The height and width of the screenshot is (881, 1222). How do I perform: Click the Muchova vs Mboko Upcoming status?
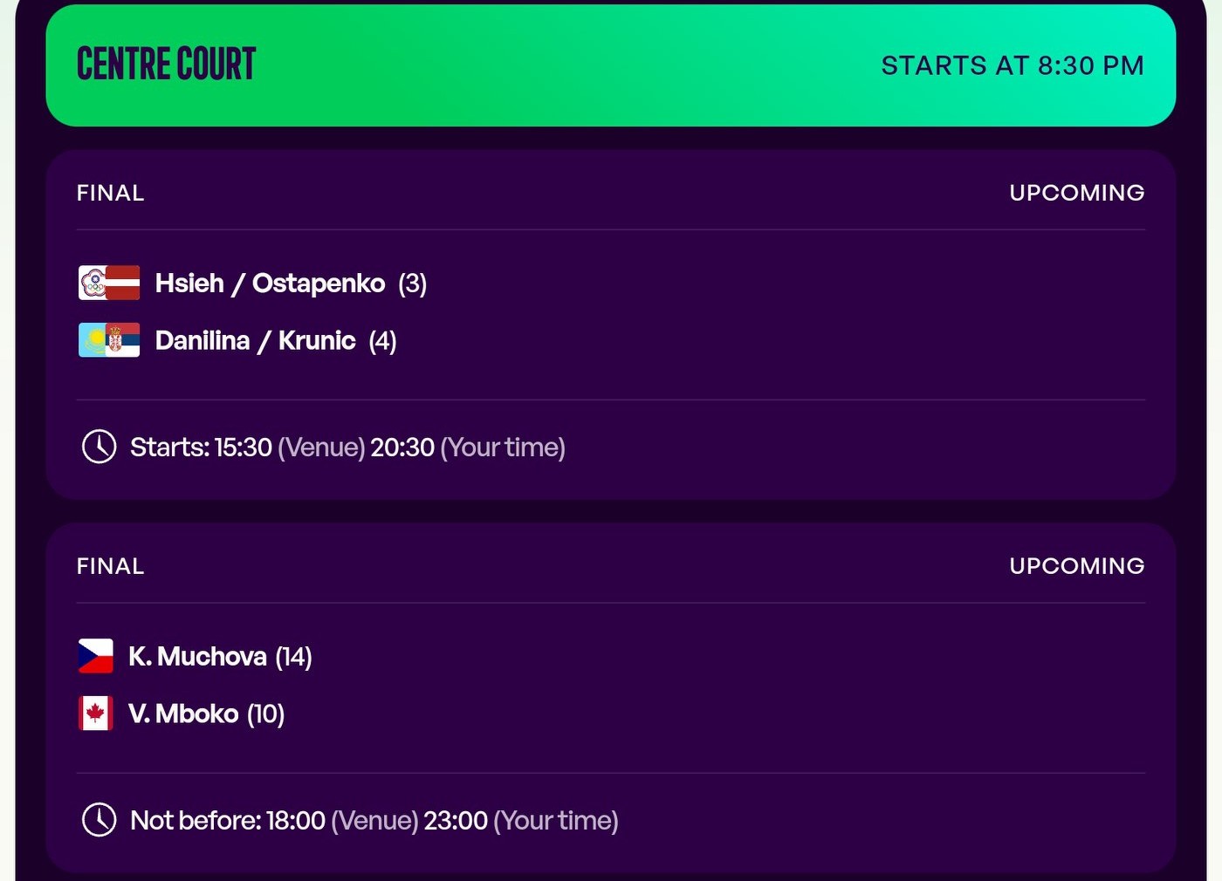(1076, 566)
